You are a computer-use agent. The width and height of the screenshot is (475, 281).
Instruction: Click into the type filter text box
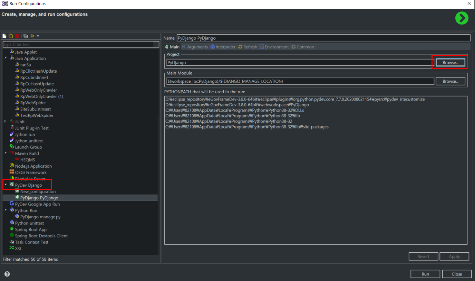pos(78,44)
